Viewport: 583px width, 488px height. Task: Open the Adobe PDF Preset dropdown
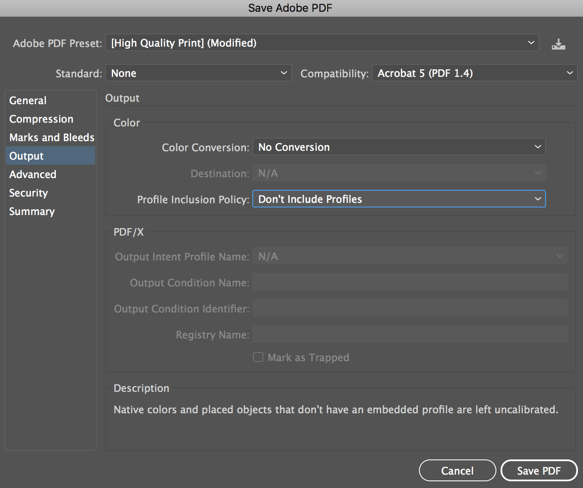tap(322, 43)
